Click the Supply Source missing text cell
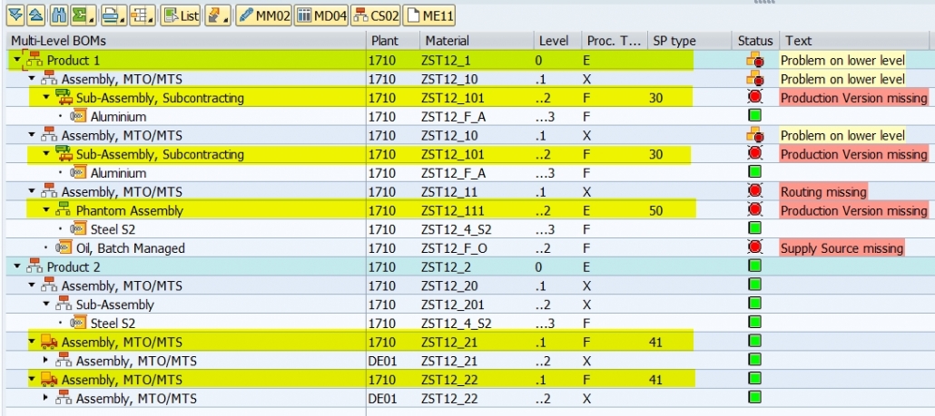Screen dimensions: 935x416 point(841,248)
